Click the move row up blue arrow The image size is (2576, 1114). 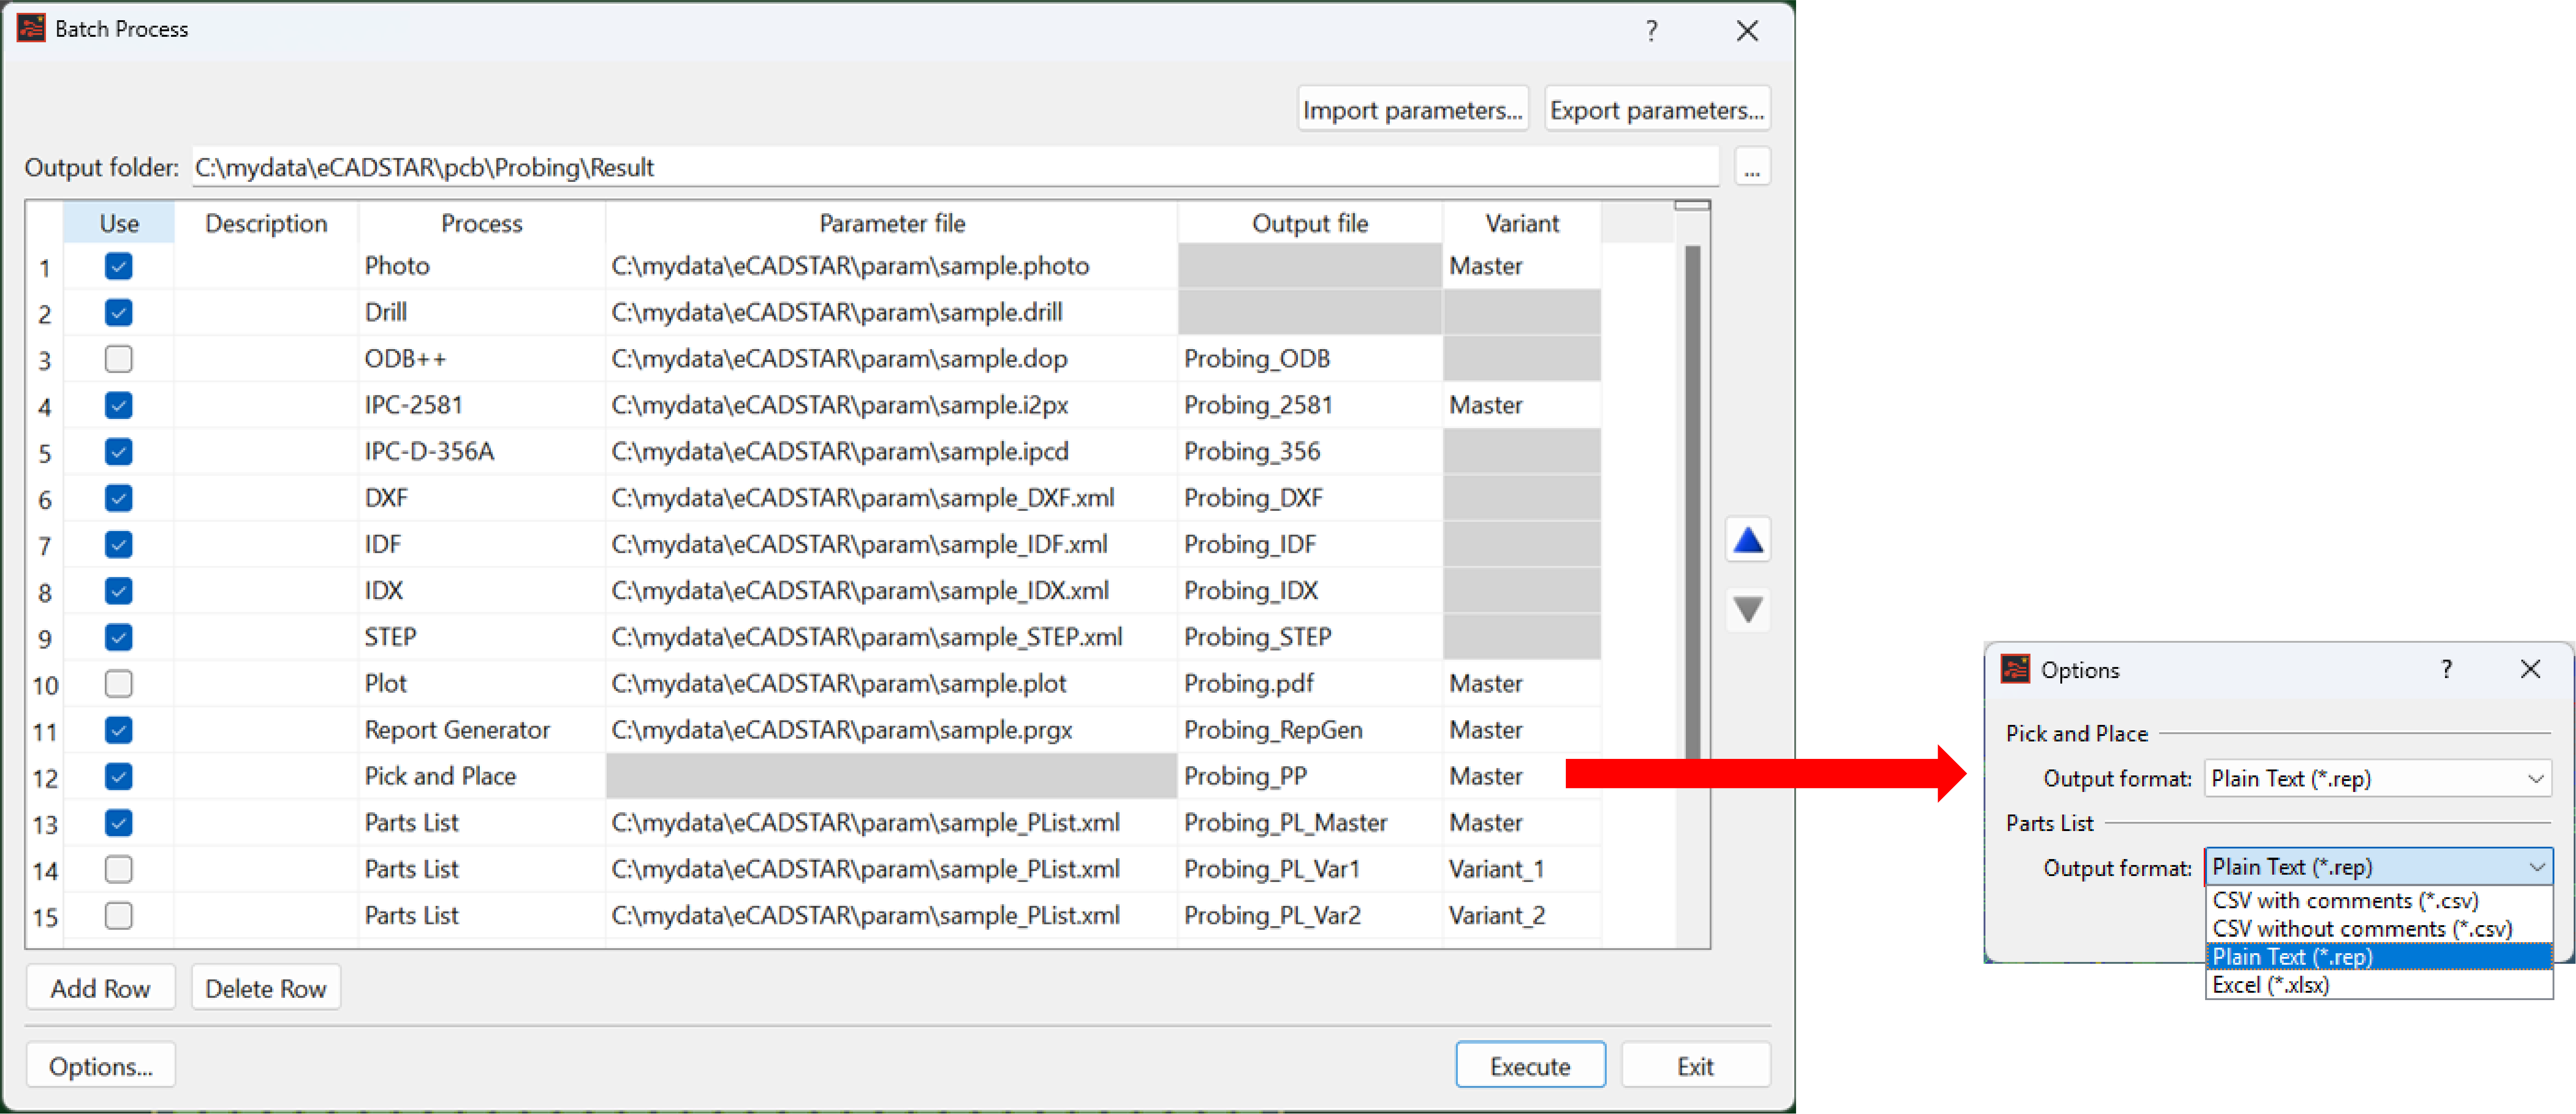pyautogui.click(x=1747, y=541)
